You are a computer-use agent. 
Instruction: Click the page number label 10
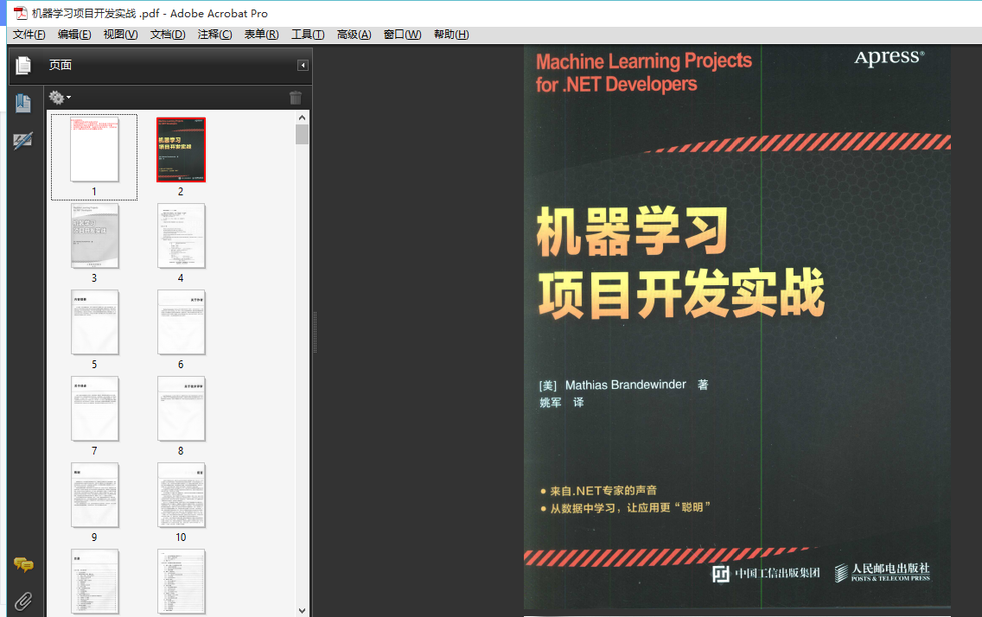181,537
